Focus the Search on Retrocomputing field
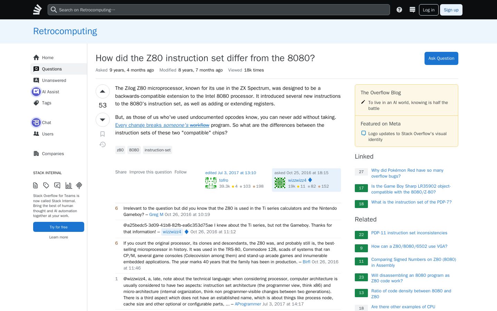This screenshot has width=497, height=311. point(219,10)
